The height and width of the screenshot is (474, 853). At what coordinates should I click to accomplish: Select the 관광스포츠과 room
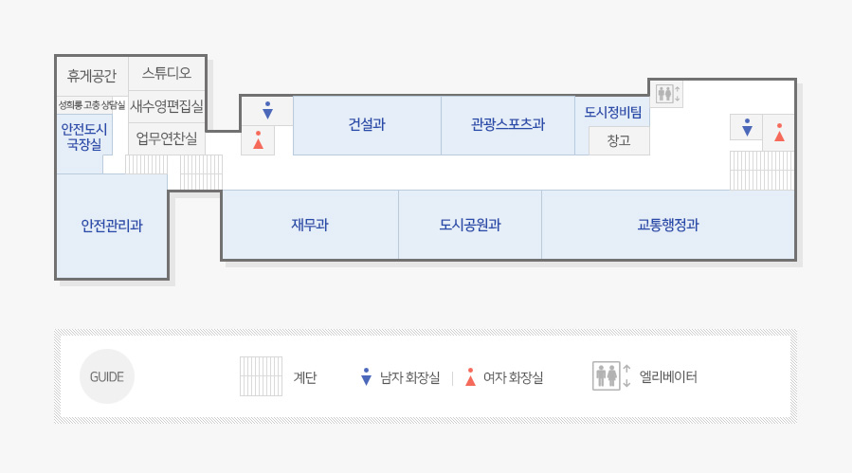click(x=508, y=125)
